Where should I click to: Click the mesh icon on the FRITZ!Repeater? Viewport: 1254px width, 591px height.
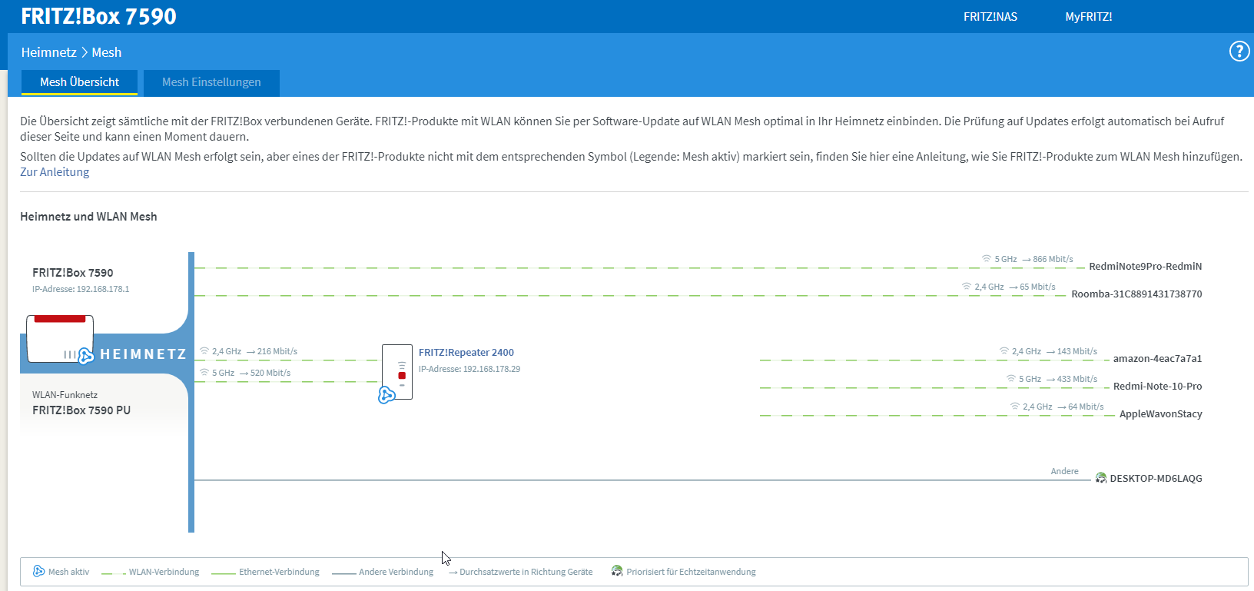tap(386, 395)
